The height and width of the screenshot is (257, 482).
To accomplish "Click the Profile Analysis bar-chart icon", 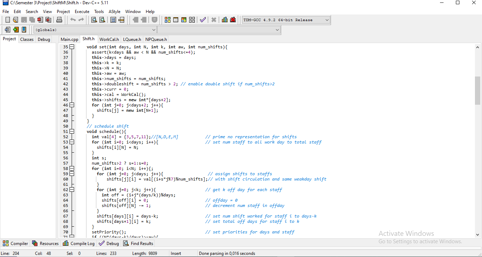I will click(x=225, y=20).
